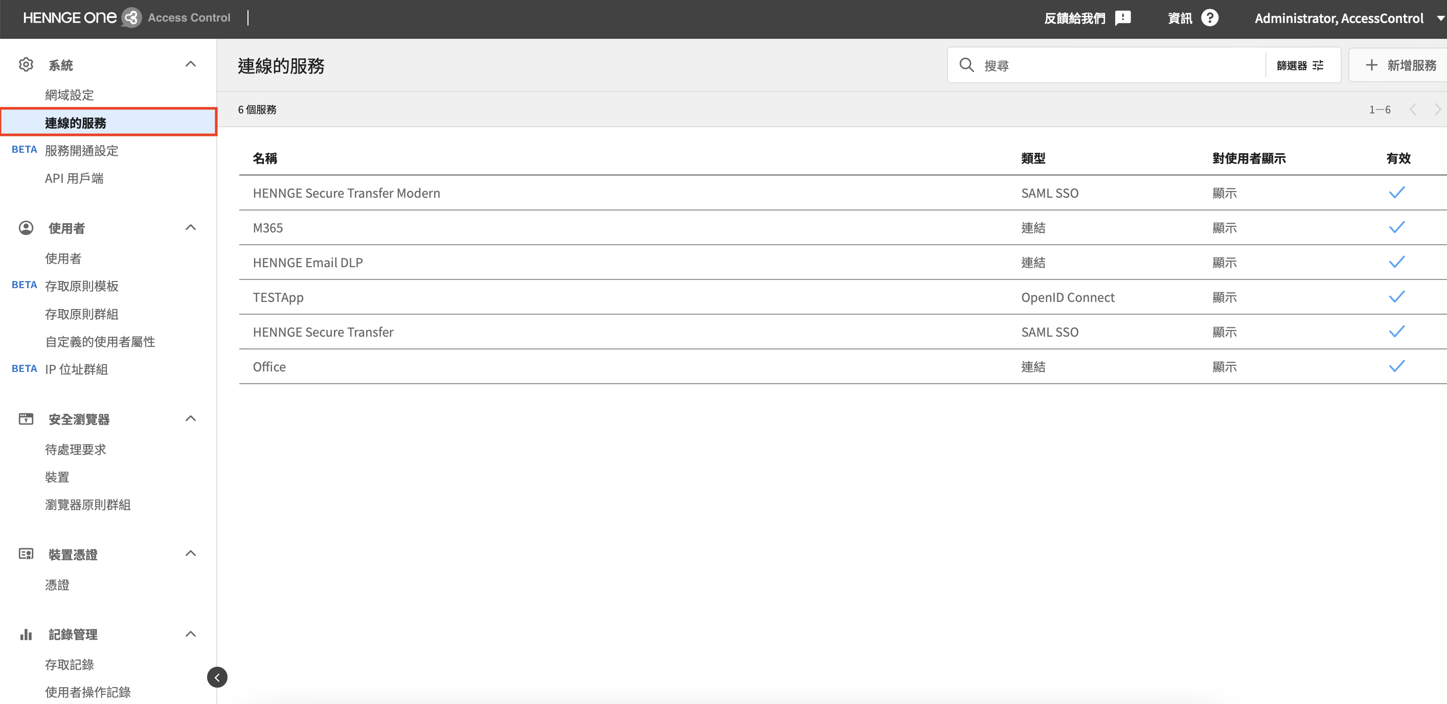
Task: Click the valid checkmark for TESTApp
Action: [1396, 297]
